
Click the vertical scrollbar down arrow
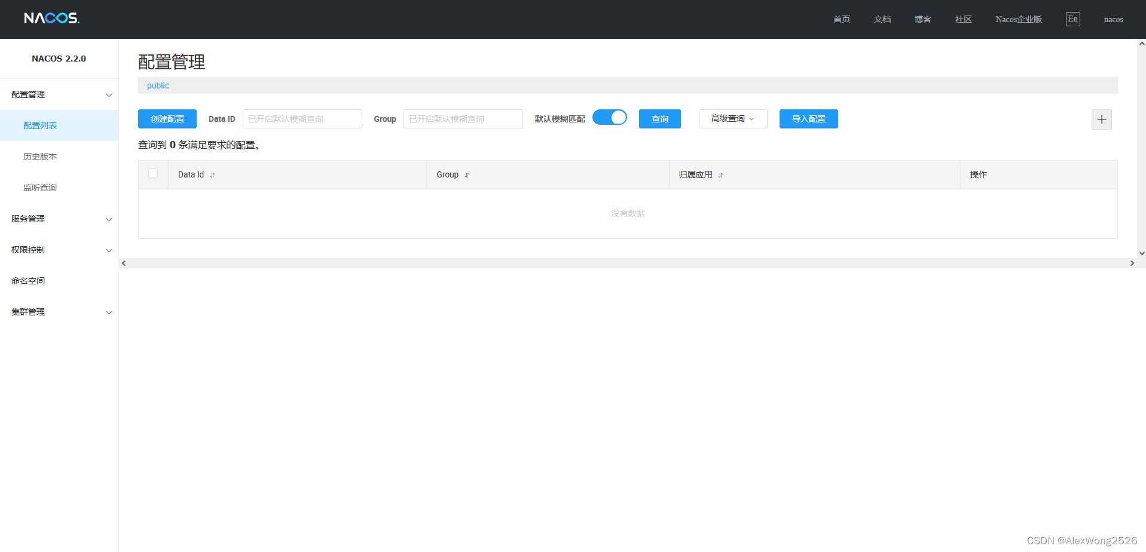tap(1142, 253)
